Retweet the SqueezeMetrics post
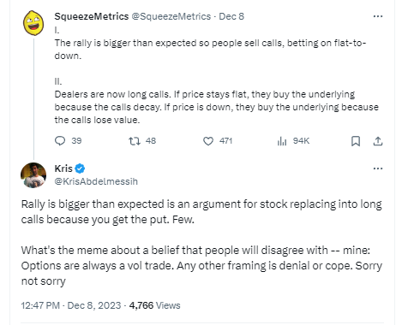 coord(135,141)
